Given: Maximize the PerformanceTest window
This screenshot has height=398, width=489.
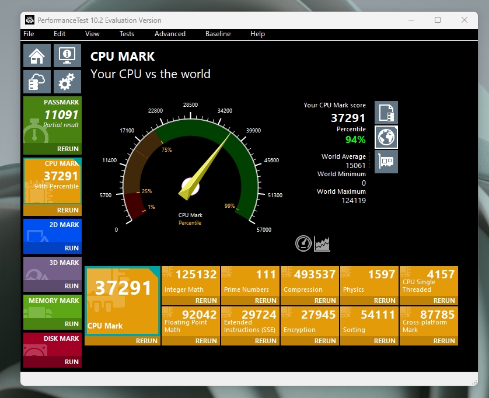Looking at the screenshot, I should (x=438, y=20).
